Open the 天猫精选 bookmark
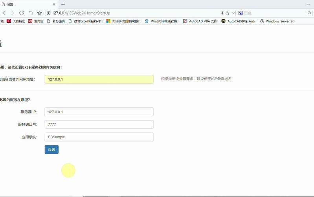This screenshot has width=314, height=197. click(16, 21)
